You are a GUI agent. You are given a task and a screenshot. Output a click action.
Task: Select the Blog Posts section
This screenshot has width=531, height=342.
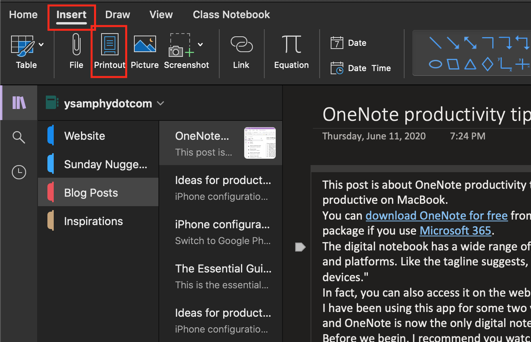(x=98, y=193)
